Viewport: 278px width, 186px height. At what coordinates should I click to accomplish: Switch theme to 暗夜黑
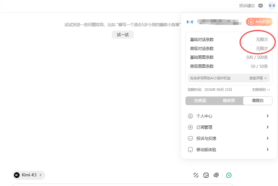[x=229, y=101]
